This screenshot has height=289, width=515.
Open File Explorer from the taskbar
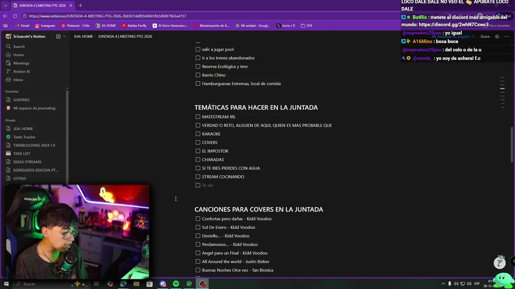(x=136, y=284)
